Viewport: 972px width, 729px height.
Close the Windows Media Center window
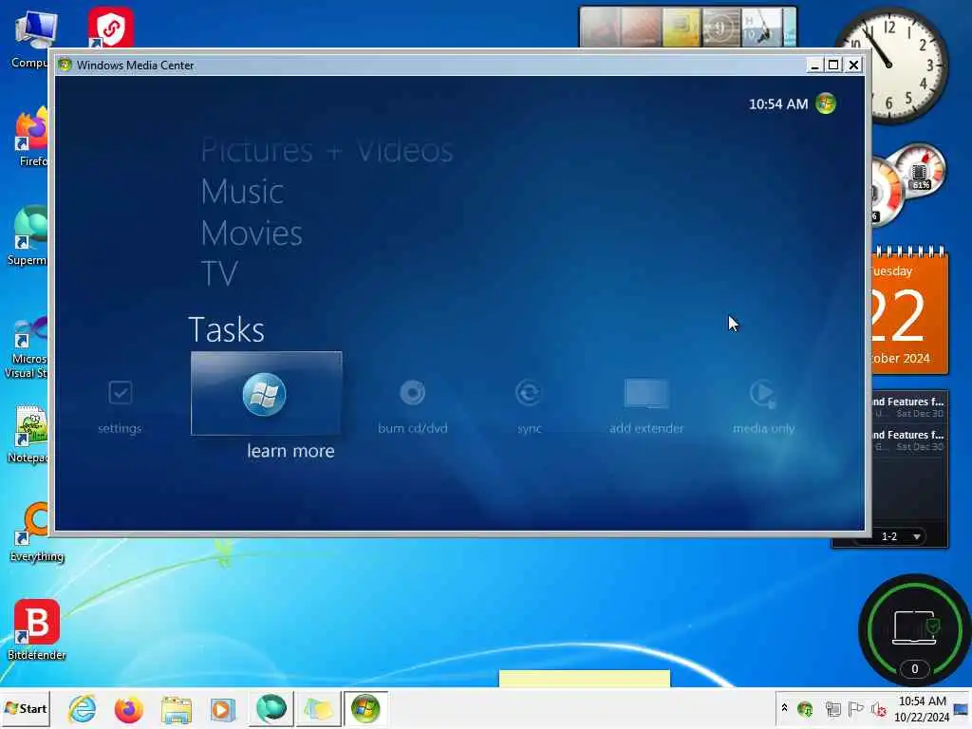[x=853, y=65]
